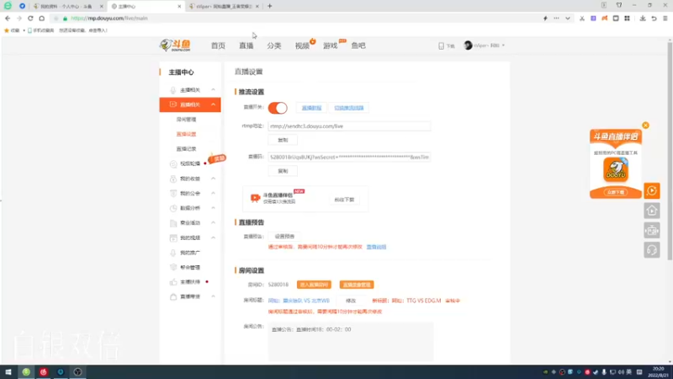Click the user avatar in Douyu header
Image resolution: width=673 pixels, height=379 pixels.
(x=469, y=45)
